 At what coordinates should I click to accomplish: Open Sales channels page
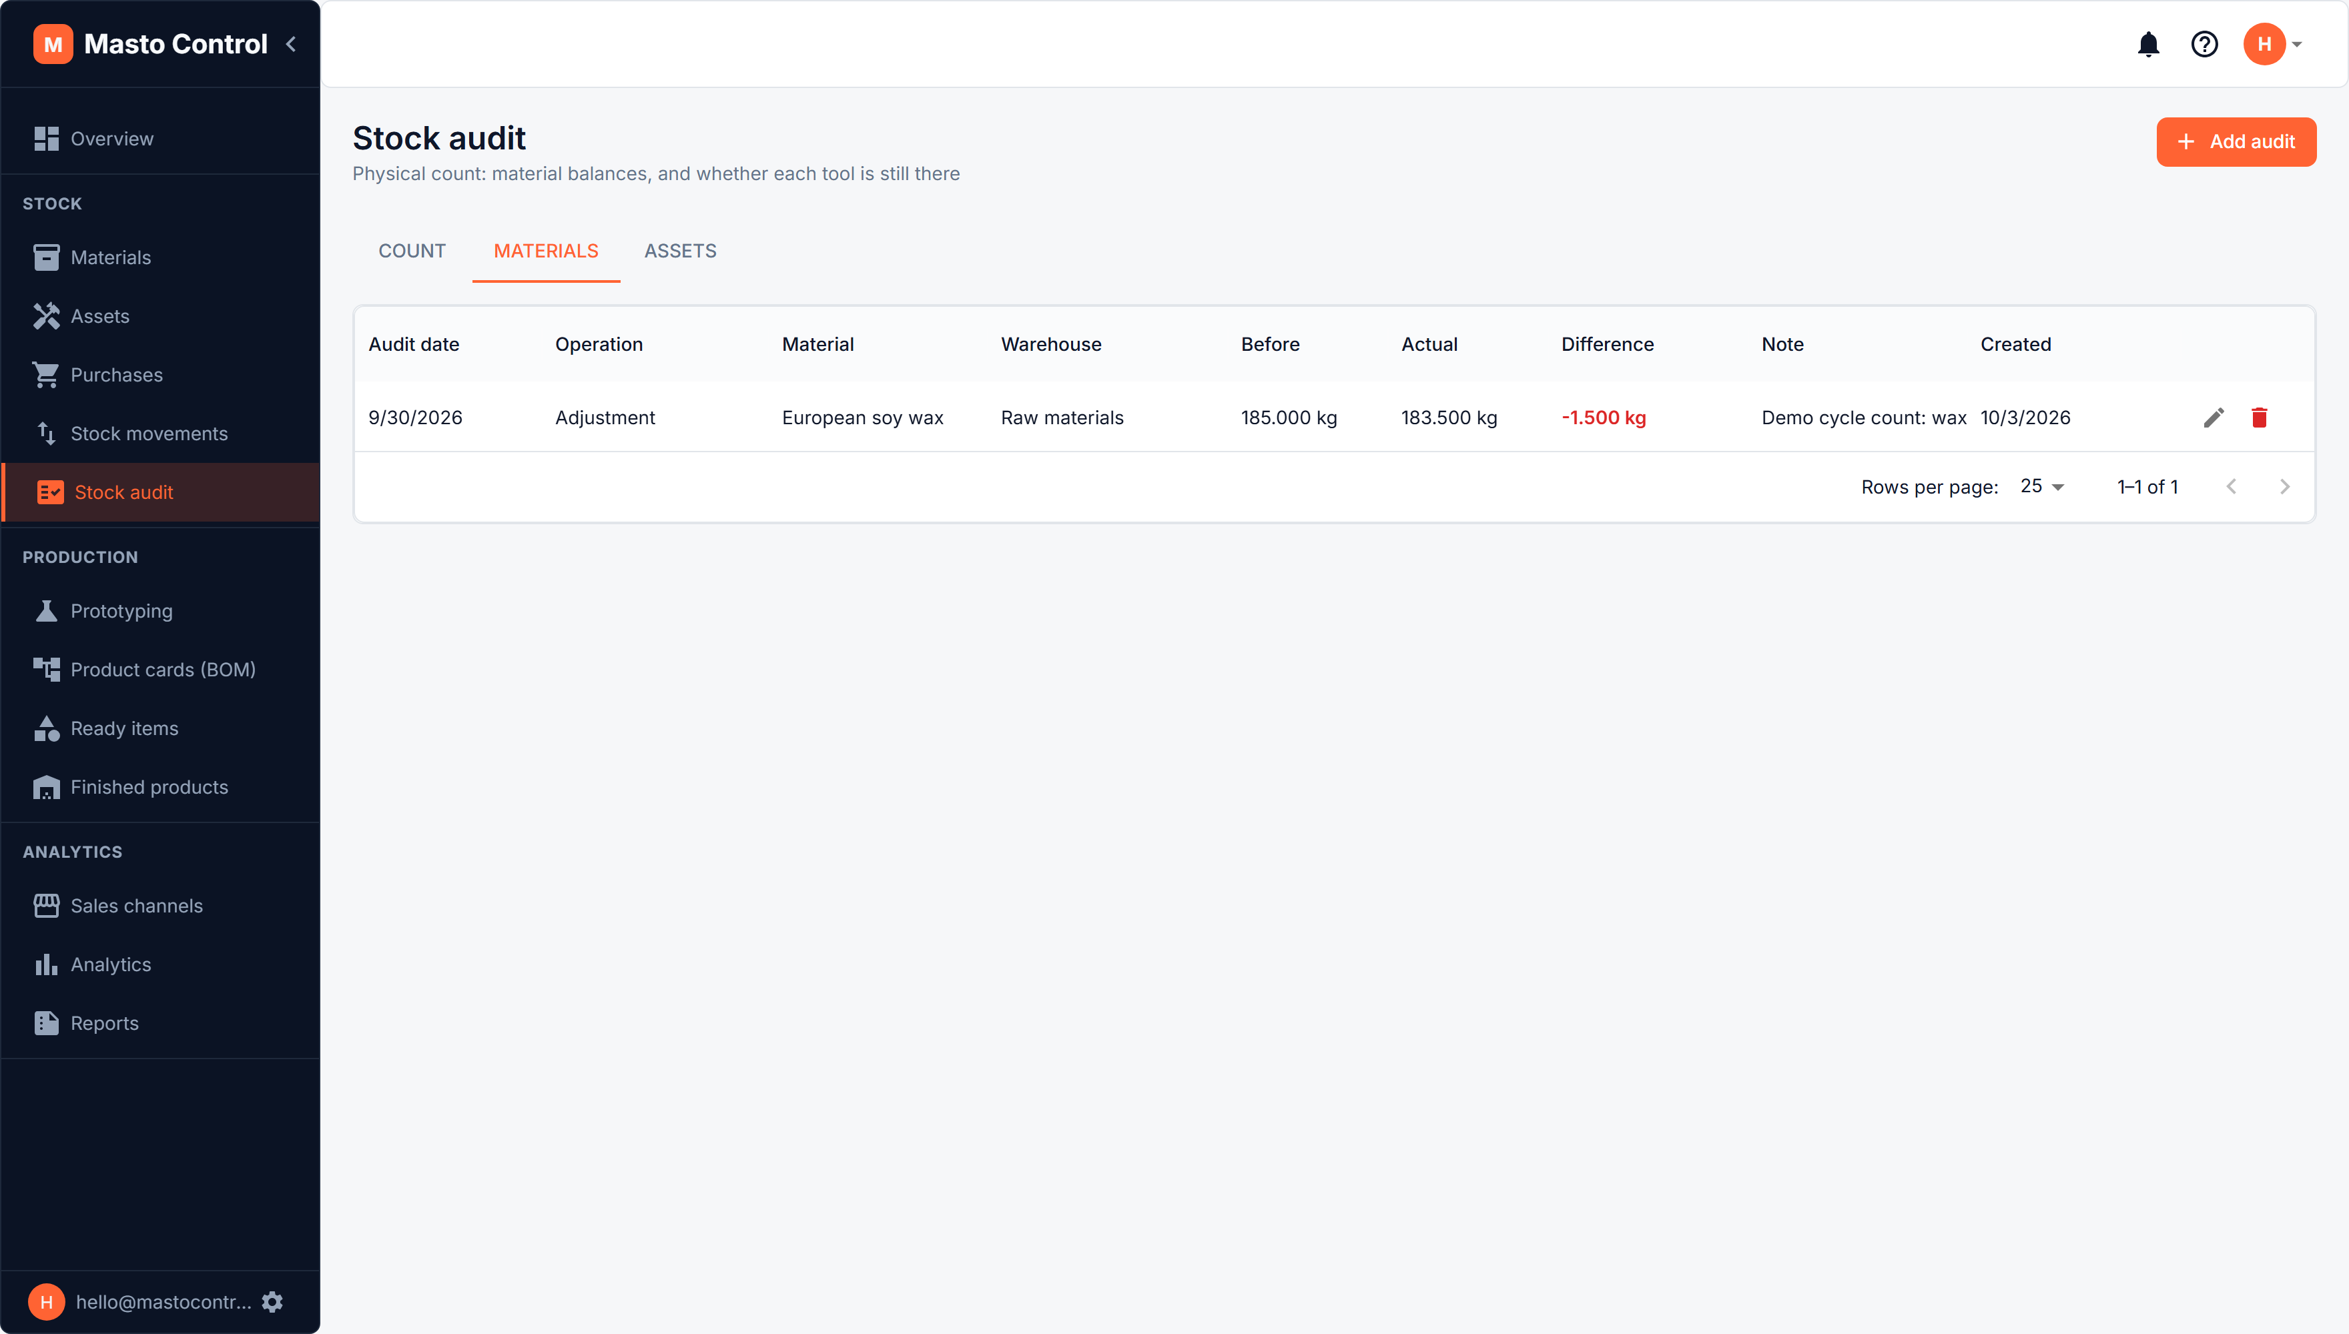[x=160, y=906]
